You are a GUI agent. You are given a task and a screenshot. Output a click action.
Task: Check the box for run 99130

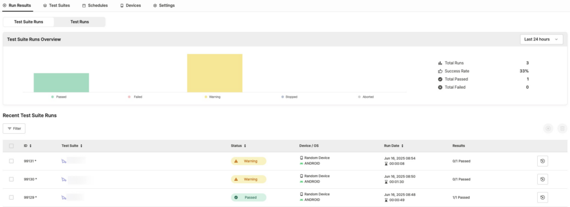click(x=11, y=179)
